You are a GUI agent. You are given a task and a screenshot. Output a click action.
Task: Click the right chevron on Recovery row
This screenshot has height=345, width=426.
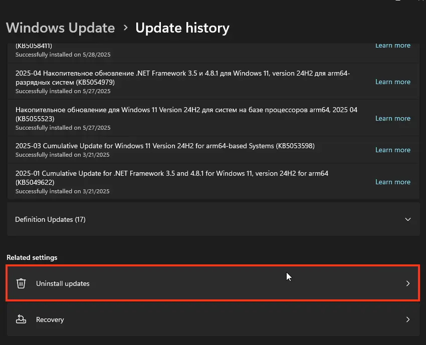(407, 319)
